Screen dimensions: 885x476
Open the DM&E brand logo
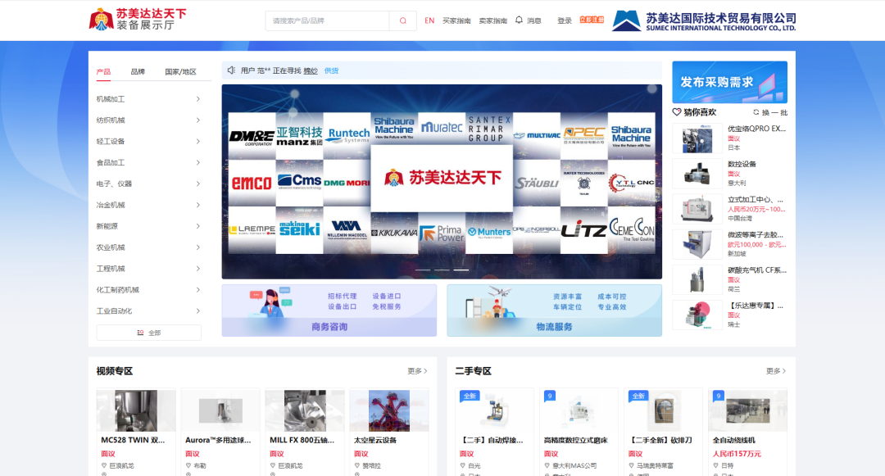click(x=252, y=137)
